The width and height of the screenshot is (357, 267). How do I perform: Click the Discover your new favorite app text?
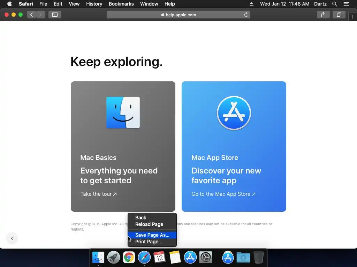(226, 176)
